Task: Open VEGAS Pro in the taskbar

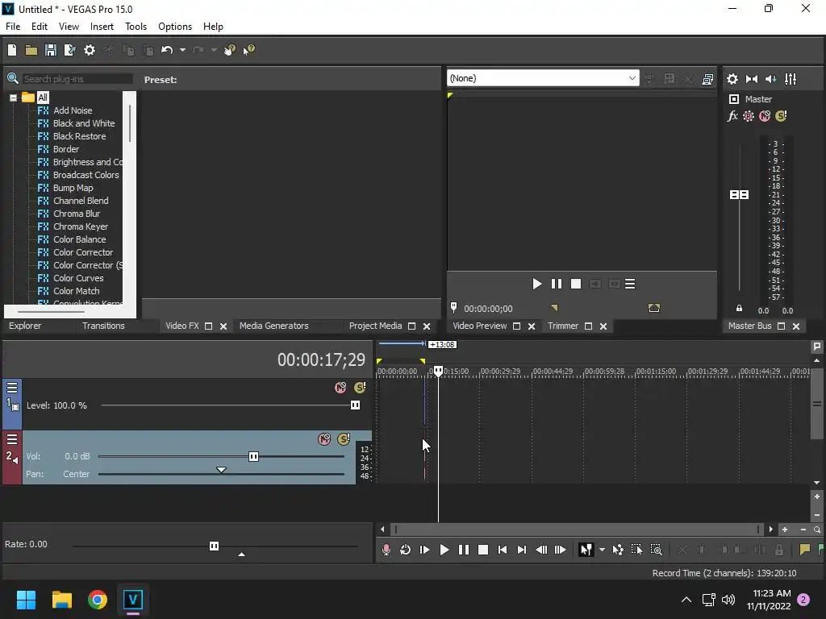Action: tap(133, 600)
